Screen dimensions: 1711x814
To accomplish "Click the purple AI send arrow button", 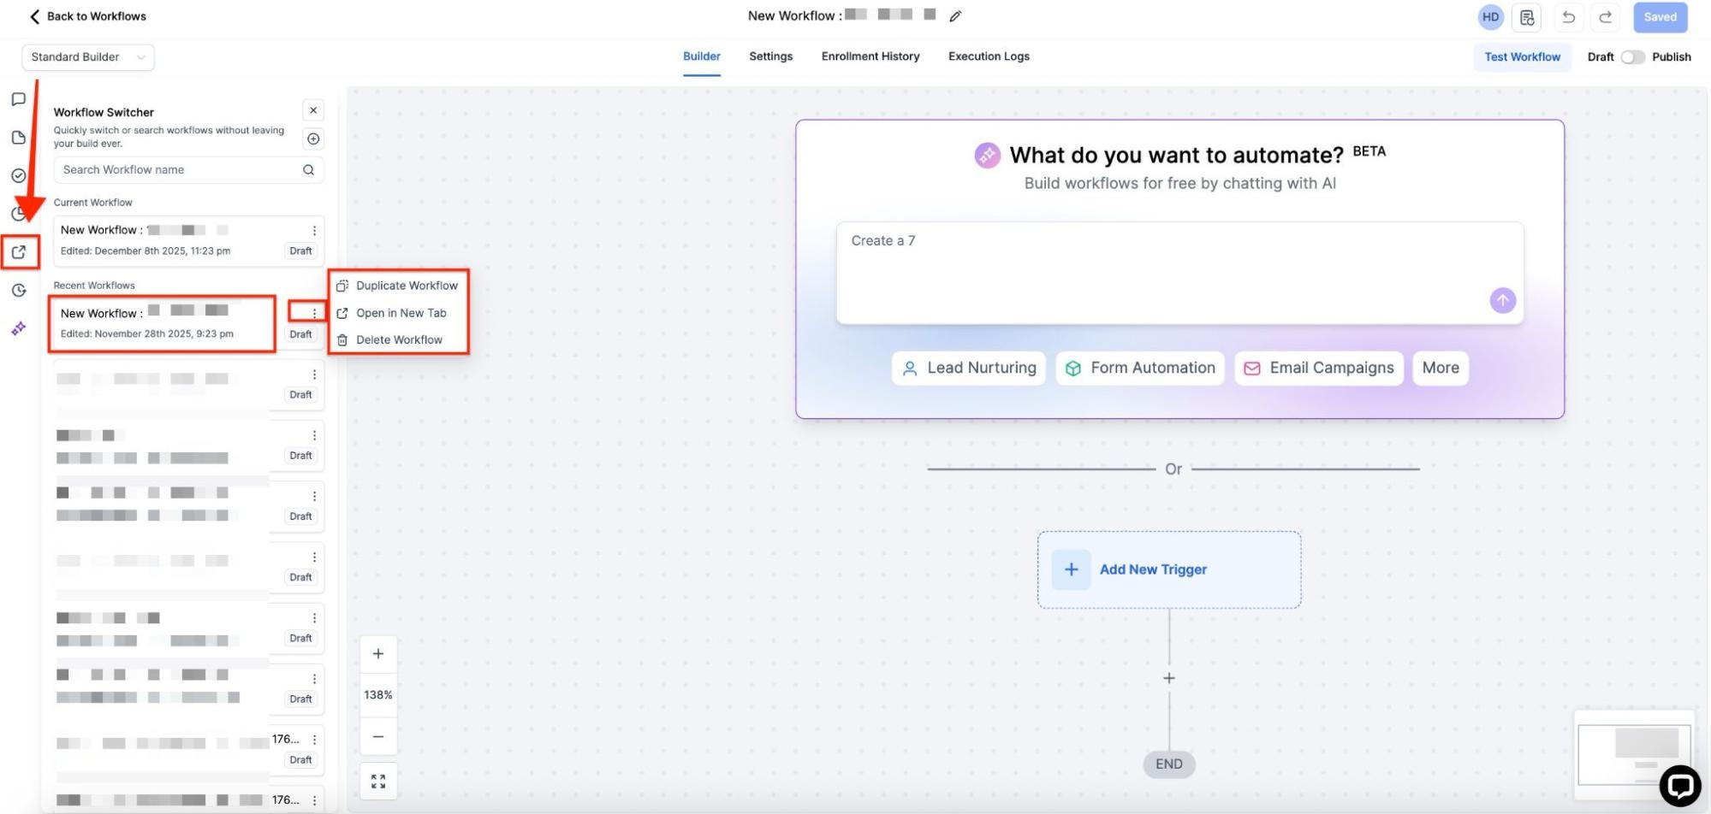I will coord(1502,300).
